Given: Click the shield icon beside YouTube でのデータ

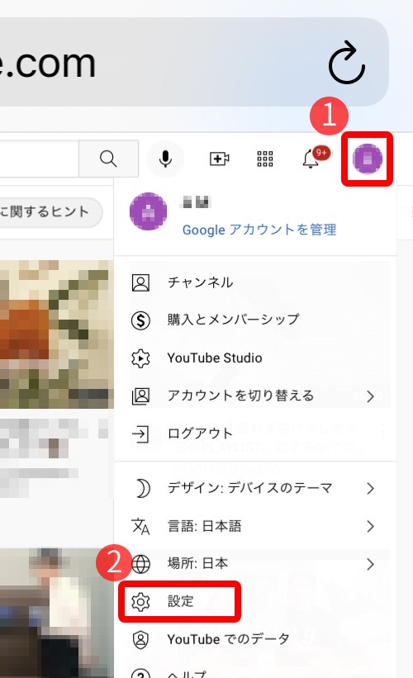Looking at the screenshot, I should [x=140, y=639].
